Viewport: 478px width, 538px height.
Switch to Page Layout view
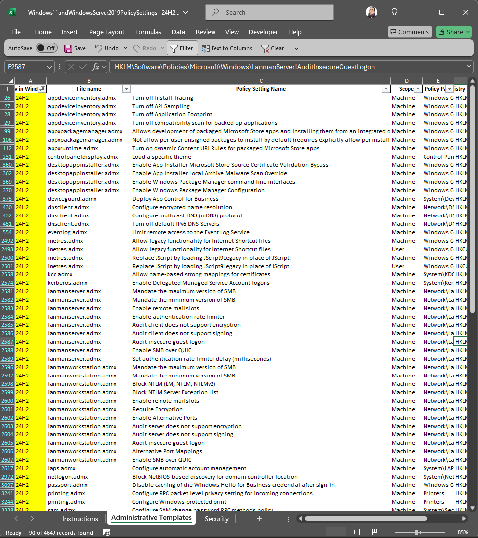[356, 532]
